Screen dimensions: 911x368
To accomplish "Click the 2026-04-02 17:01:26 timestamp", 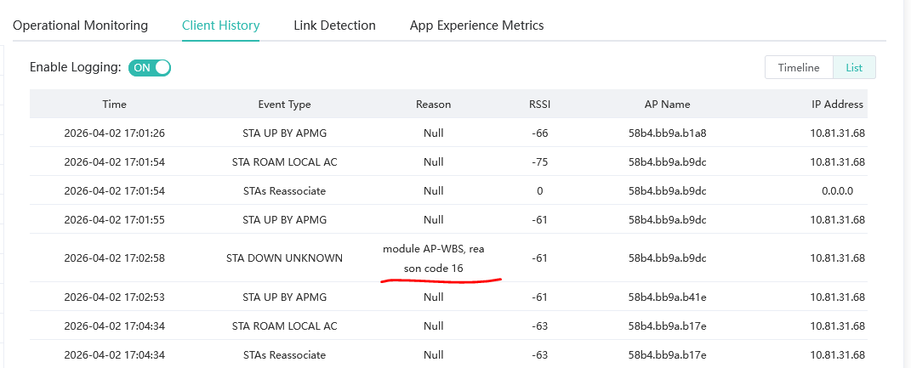I will [x=114, y=133].
